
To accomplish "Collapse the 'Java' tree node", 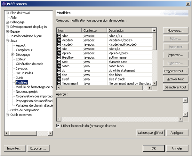I will click(7, 41).
